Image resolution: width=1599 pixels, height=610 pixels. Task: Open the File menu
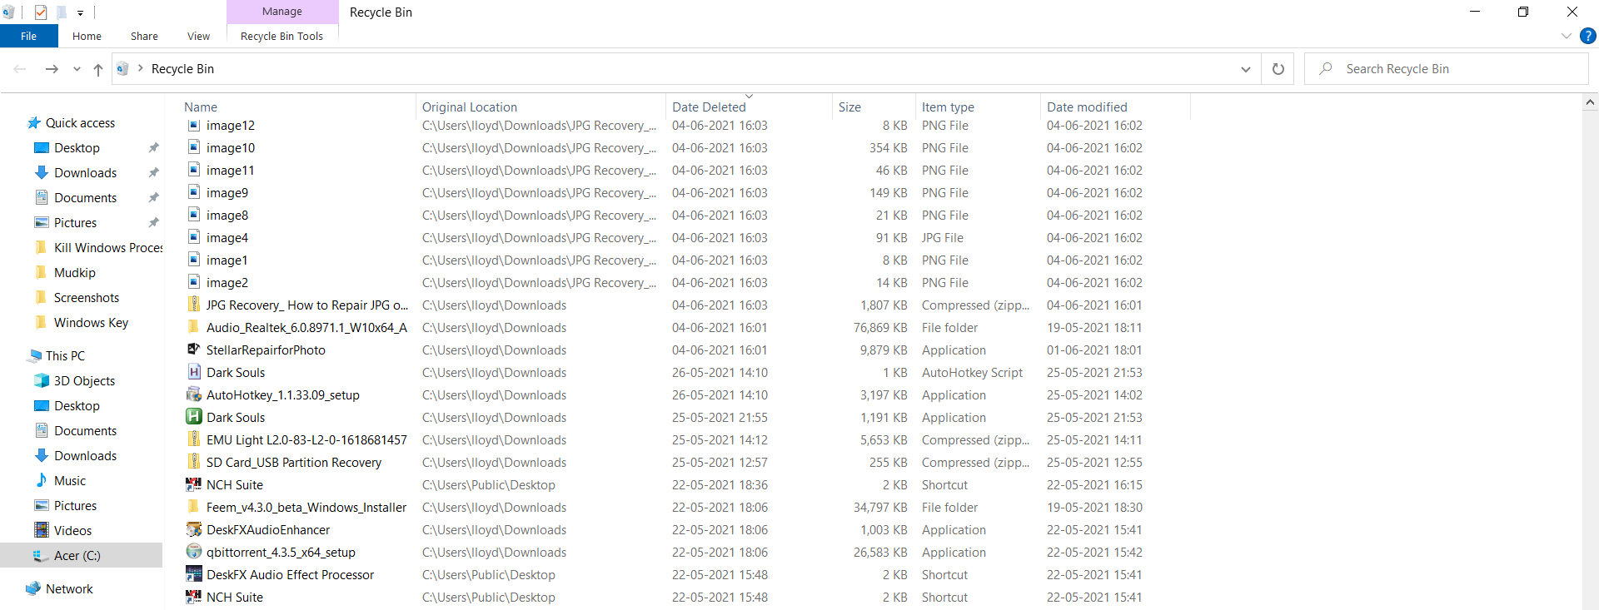(28, 36)
